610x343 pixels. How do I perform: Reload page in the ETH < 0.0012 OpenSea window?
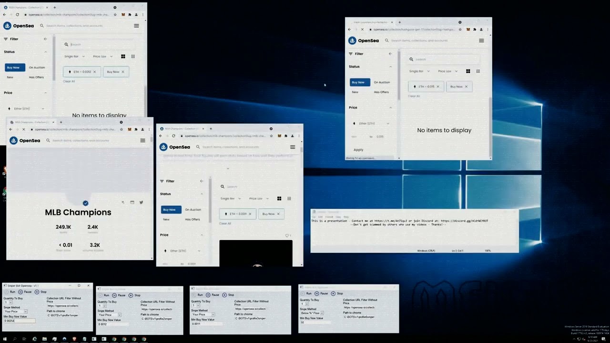point(17,15)
